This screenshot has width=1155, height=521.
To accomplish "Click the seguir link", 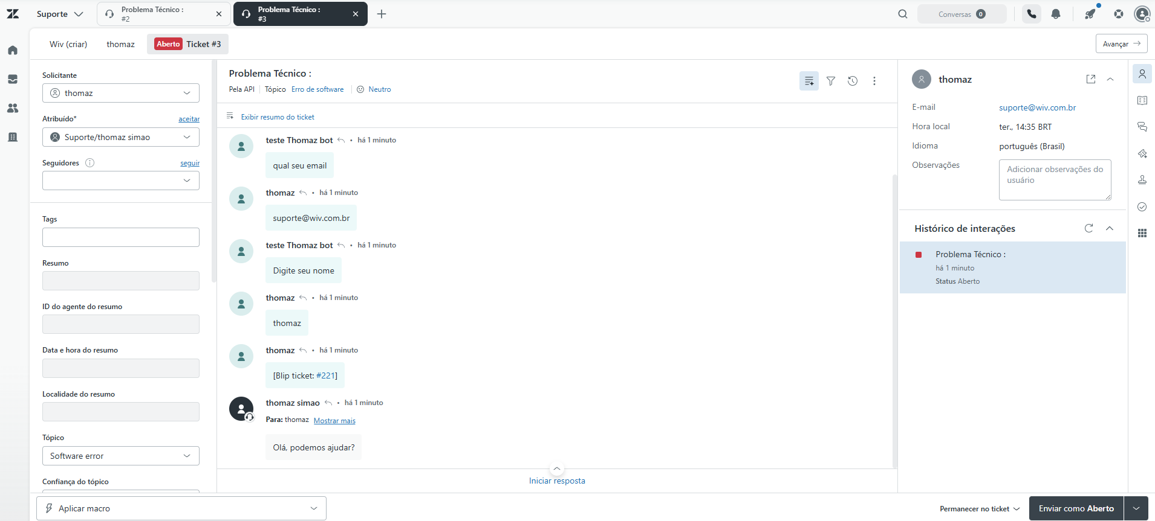I will point(190,163).
